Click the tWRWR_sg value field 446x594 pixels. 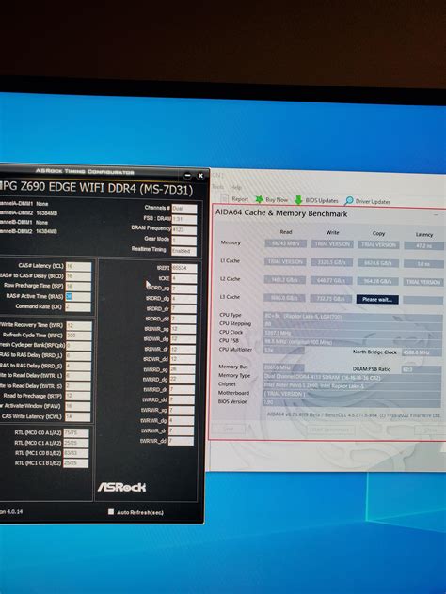[x=182, y=411]
